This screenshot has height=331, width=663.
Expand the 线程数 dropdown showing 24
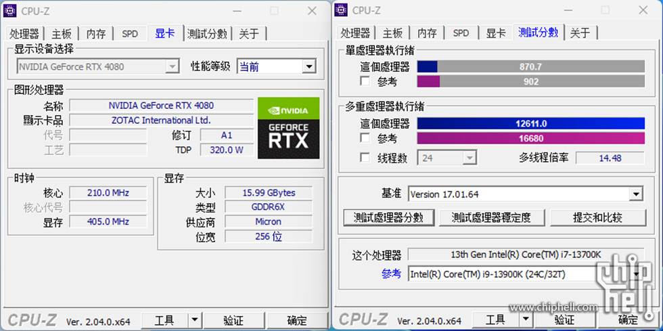447,158
